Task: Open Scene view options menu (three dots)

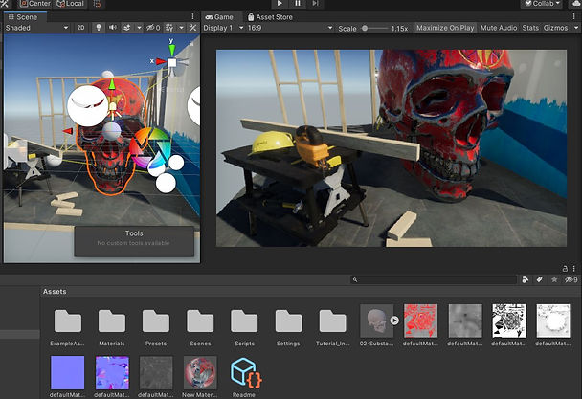Action: (x=192, y=16)
